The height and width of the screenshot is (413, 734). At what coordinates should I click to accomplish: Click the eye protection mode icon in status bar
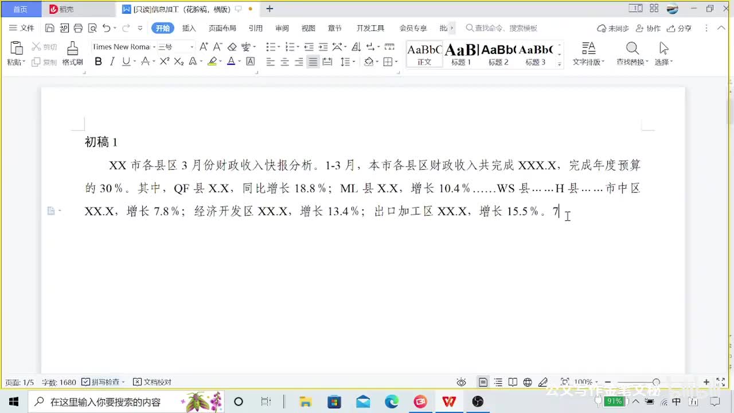461,382
